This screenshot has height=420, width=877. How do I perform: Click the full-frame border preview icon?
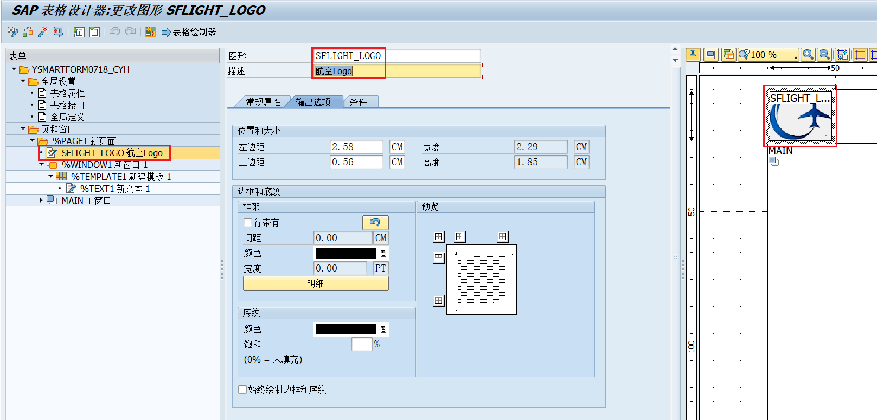click(x=439, y=237)
